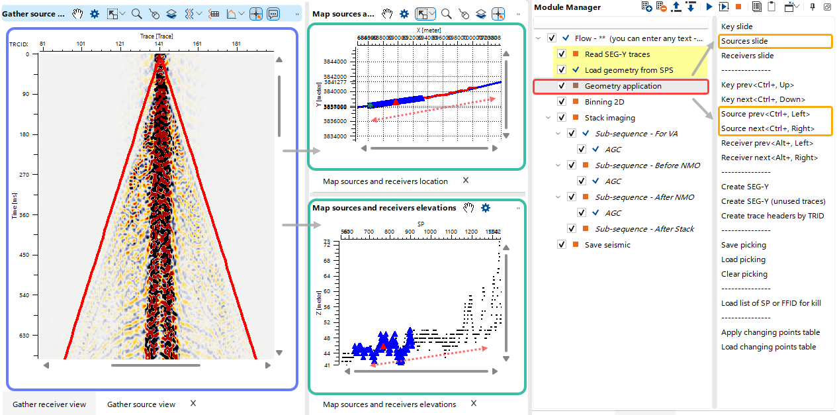
Task: Add a new module in Module Manager
Action: click(x=646, y=7)
